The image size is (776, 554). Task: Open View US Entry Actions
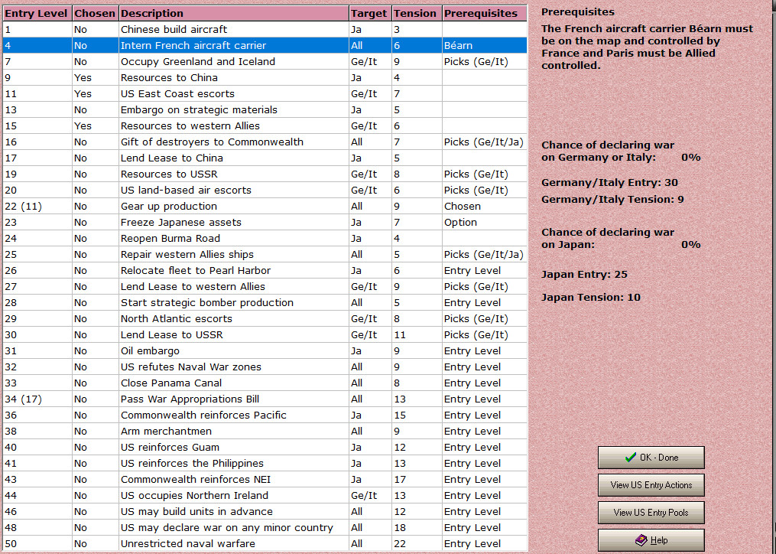[x=651, y=485]
